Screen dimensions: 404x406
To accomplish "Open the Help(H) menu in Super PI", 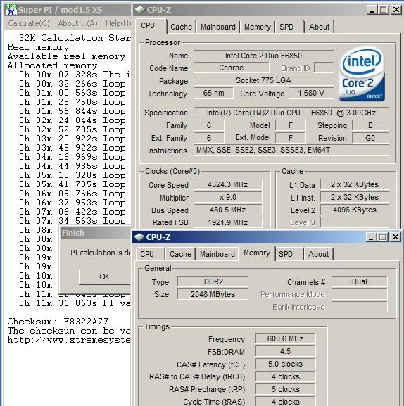I will coord(118,23).
